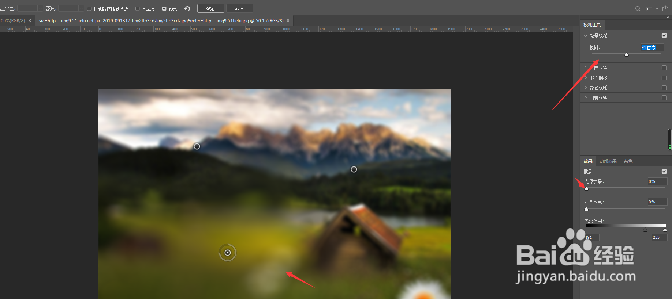This screenshot has width=672, height=299.
Task: Select the active blur pin on the meadow
Action: [228, 253]
